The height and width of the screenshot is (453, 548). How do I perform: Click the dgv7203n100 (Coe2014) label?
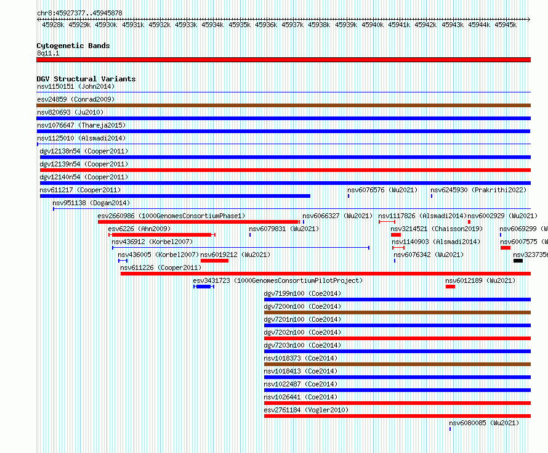pos(302,345)
